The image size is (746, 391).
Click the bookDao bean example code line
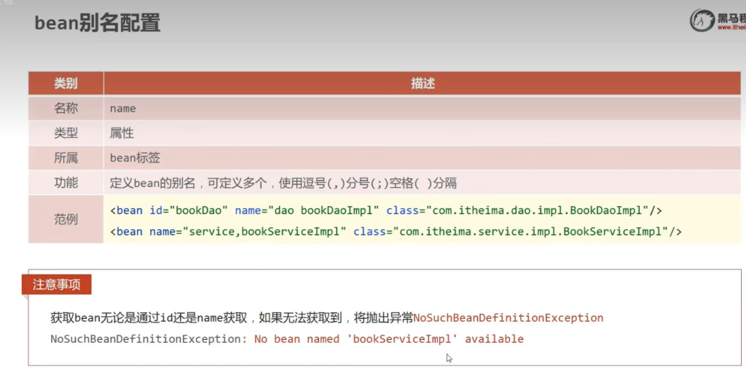(385, 210)
